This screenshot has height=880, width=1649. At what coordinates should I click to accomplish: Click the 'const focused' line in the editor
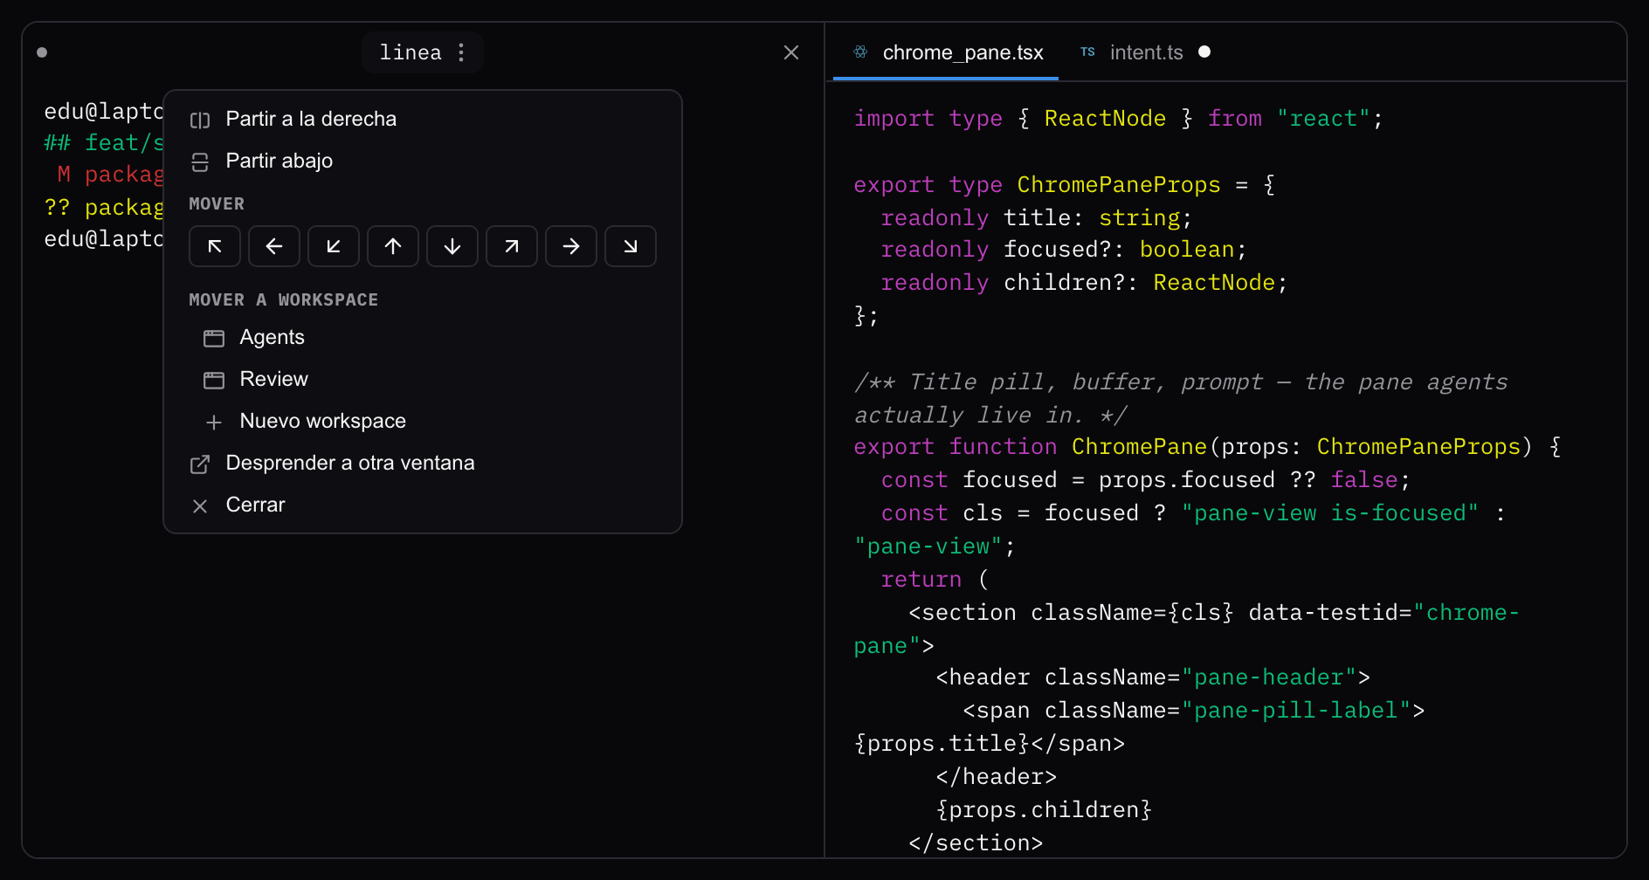click(1146, 480)
